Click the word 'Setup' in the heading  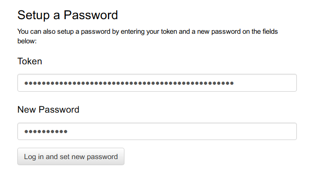point(33,15)
